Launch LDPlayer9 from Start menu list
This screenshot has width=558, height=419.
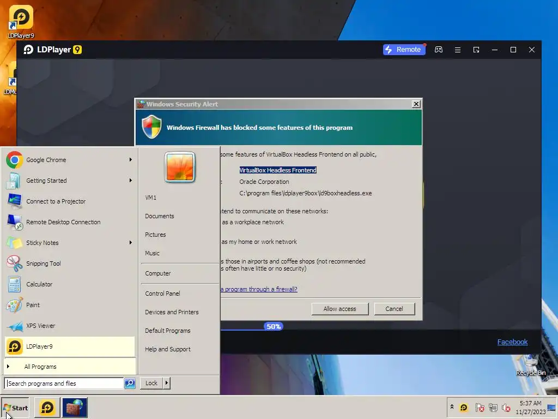click(69, 346)
